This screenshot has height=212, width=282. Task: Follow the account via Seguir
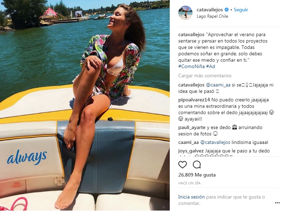point(241,10)
